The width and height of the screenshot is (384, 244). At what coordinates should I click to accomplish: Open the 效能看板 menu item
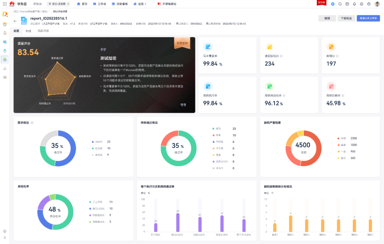click(120, 4)
